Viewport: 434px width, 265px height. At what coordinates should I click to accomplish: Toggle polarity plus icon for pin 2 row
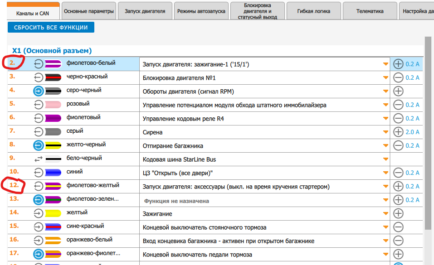pos(398,64)
